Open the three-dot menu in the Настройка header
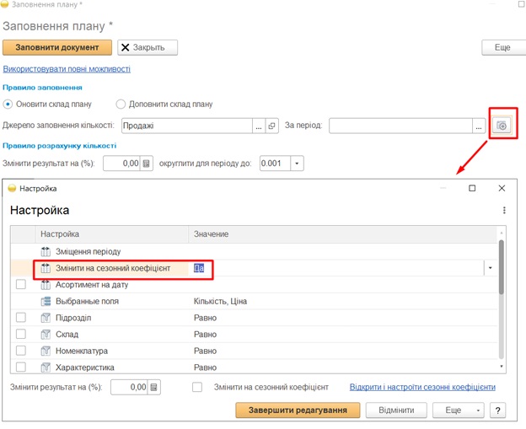The height and width of the screenshot is (429, 526). (504, 211)
